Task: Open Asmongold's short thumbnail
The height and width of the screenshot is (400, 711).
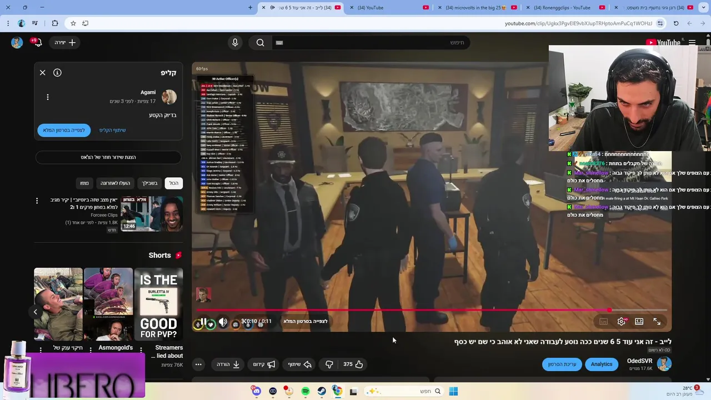Action: coord(108,304)
